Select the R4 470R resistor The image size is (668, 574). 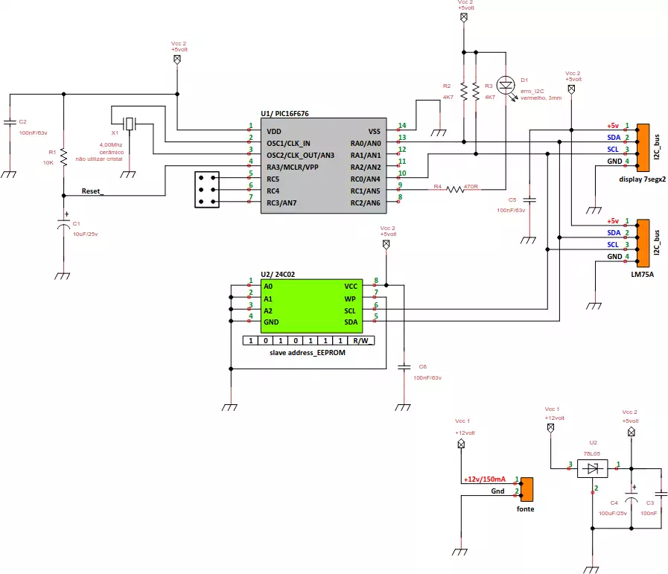pos(455,189)
